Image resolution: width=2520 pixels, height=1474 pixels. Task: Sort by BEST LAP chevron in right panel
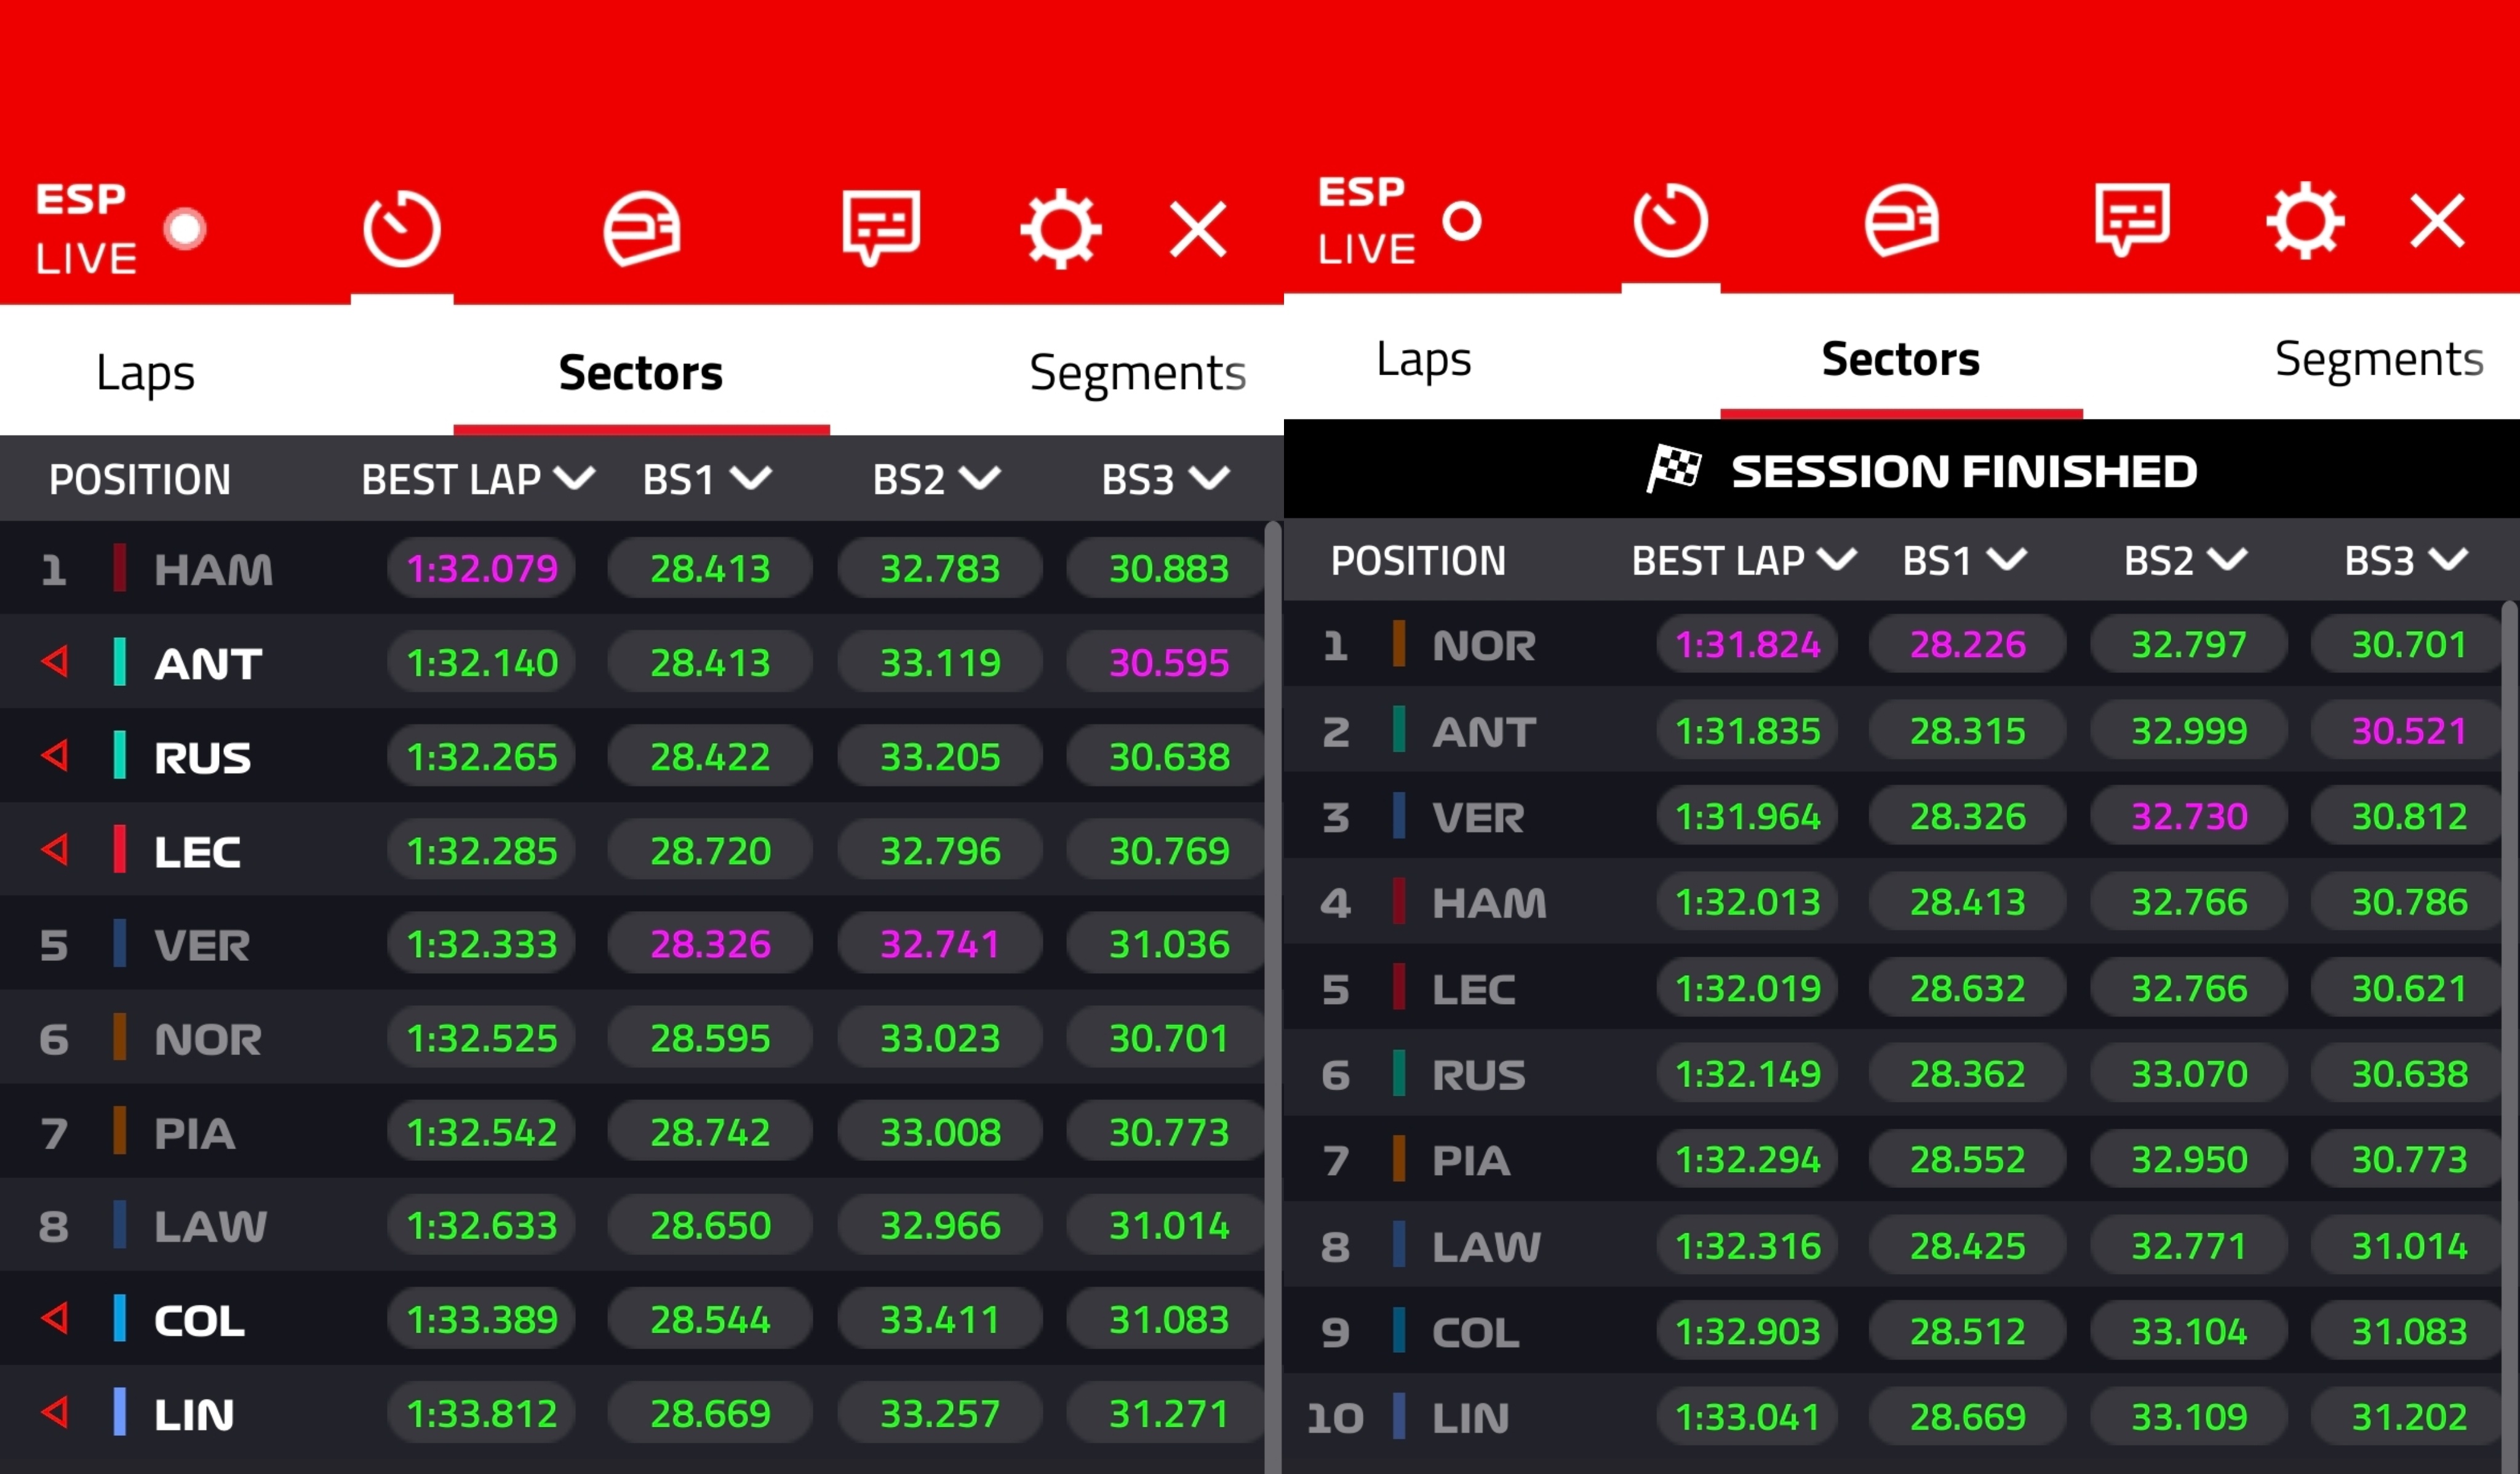pos(1837,559)
